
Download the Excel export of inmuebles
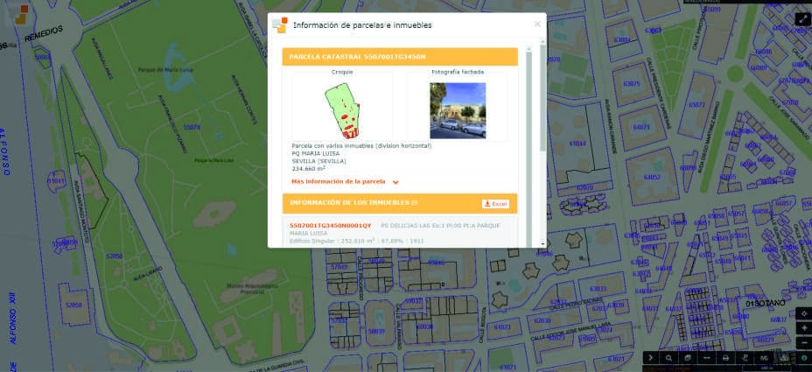tap(495, 204)
